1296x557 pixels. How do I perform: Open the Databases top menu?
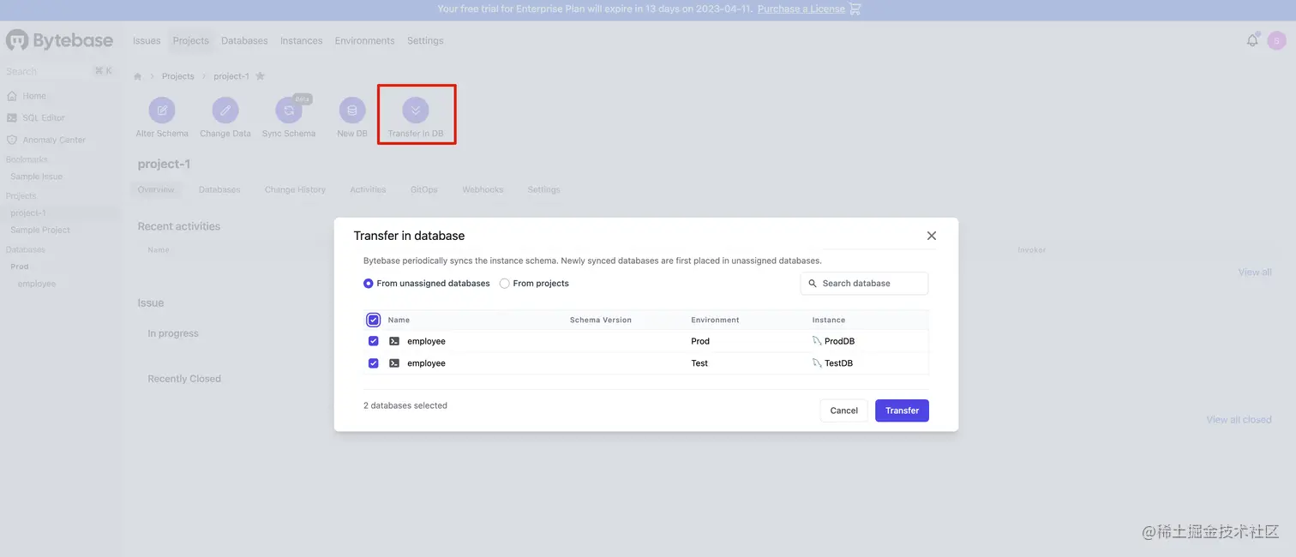244,40
